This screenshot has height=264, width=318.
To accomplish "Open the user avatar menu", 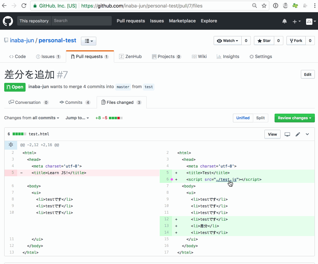I will (311, 21).
